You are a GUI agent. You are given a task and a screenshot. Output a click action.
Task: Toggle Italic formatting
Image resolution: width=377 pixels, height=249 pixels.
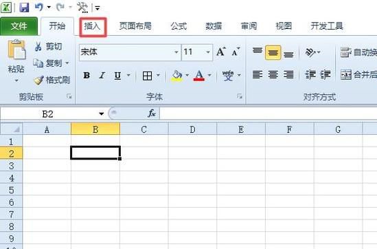tap(102, 76)
